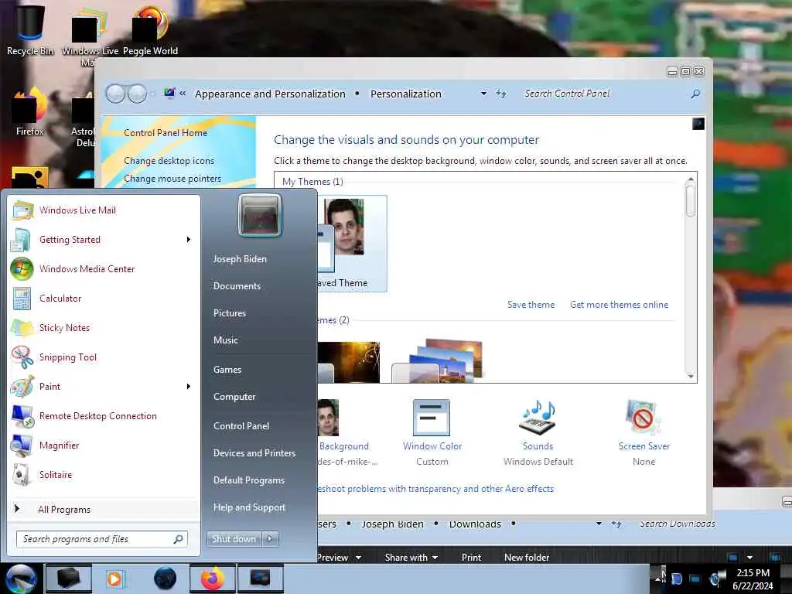Open Default Programs
This screenshot has width=792, height=594.
coord(249,480)
